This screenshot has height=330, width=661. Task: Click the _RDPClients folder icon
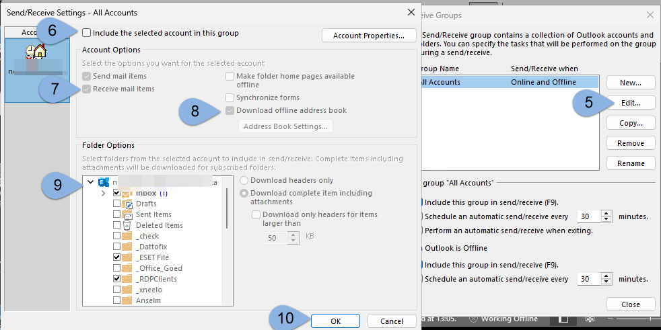(127, 279)
